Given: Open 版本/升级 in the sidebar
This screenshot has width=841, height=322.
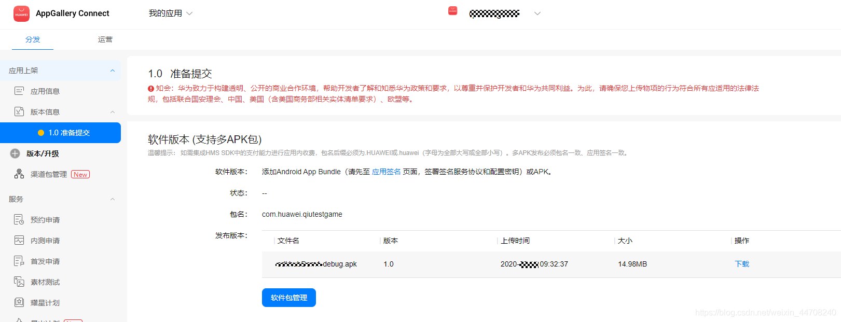Looking at the screenshot, I should [43, 153].
